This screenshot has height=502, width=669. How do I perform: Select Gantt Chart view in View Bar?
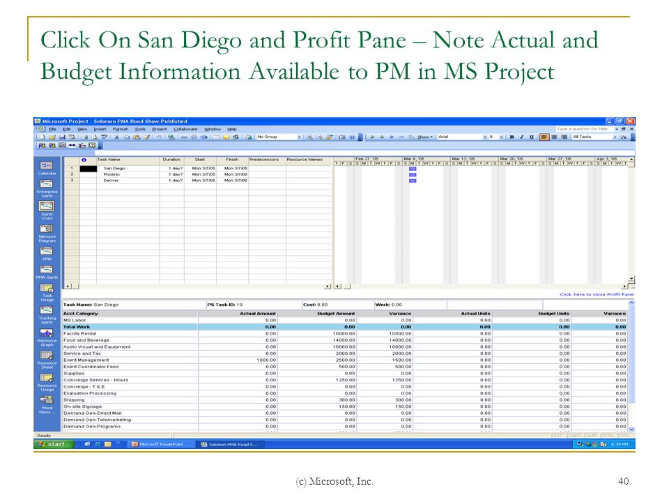pyautogui.click(x=47, y=210)
